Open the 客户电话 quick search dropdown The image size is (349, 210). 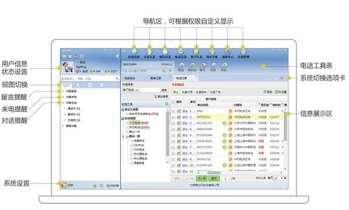131,90
